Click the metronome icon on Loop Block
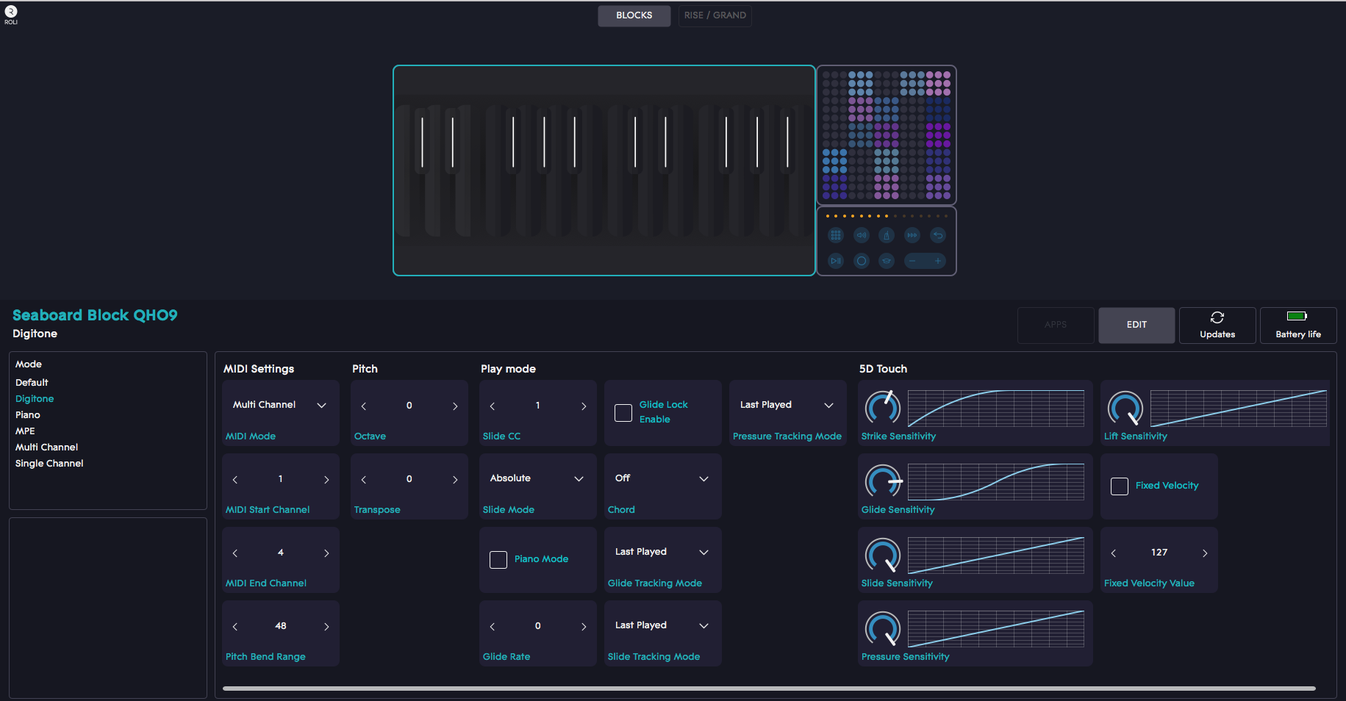 point(887,235)
